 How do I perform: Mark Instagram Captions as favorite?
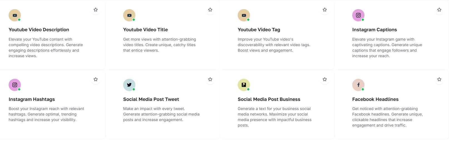coord(439,10)
